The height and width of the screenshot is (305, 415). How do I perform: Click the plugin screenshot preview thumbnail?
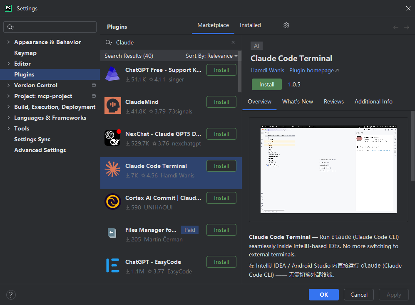click(328, 170)
